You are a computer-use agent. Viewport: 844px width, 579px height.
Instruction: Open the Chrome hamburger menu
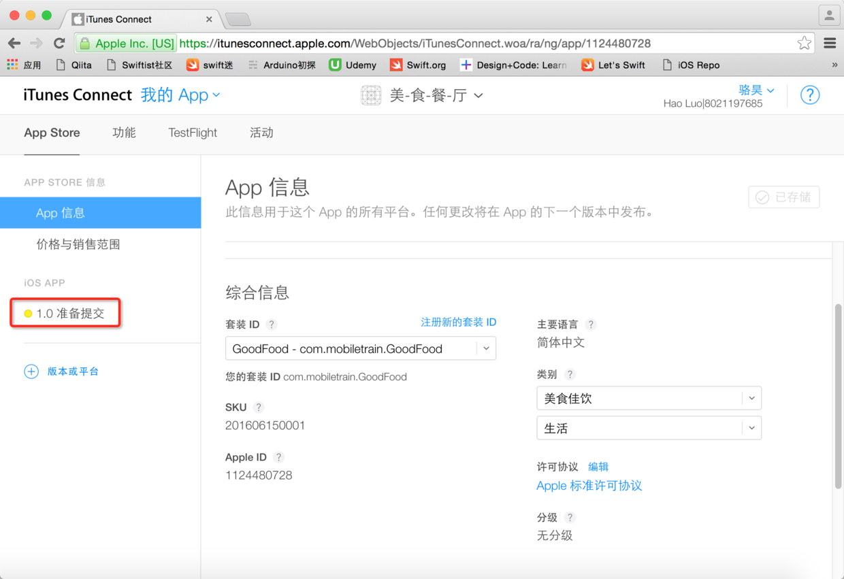click(x=830, y=44)
